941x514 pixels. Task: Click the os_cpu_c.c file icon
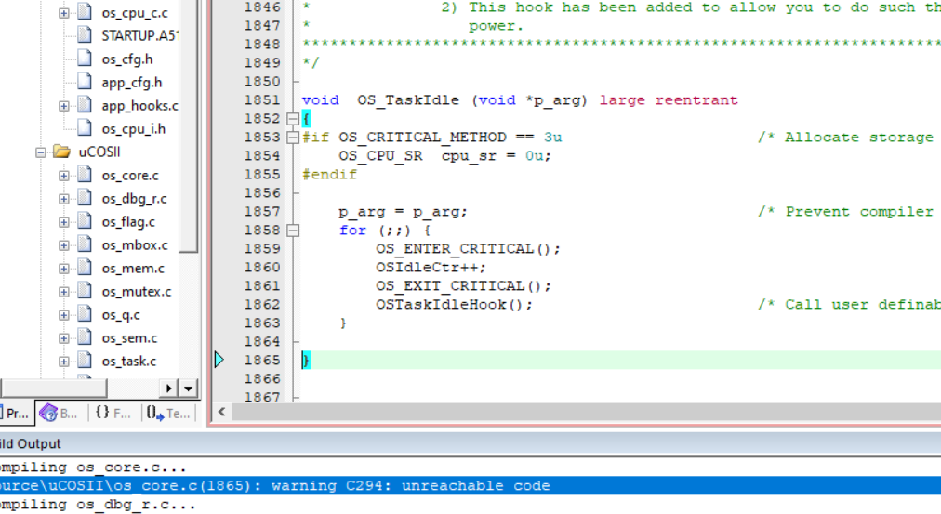85,11
